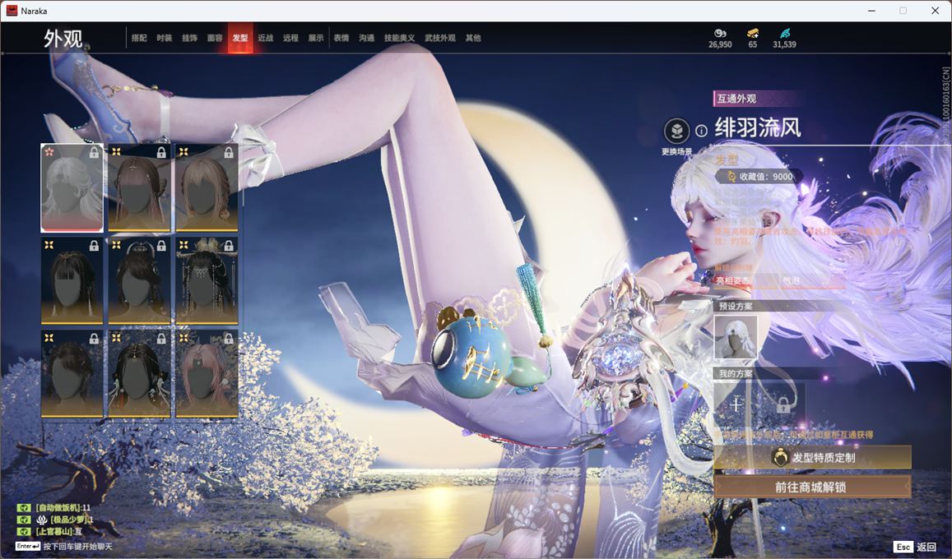Open the 表情 tab
The height and width of the screenshot is (559, 952).
point(341,38)
